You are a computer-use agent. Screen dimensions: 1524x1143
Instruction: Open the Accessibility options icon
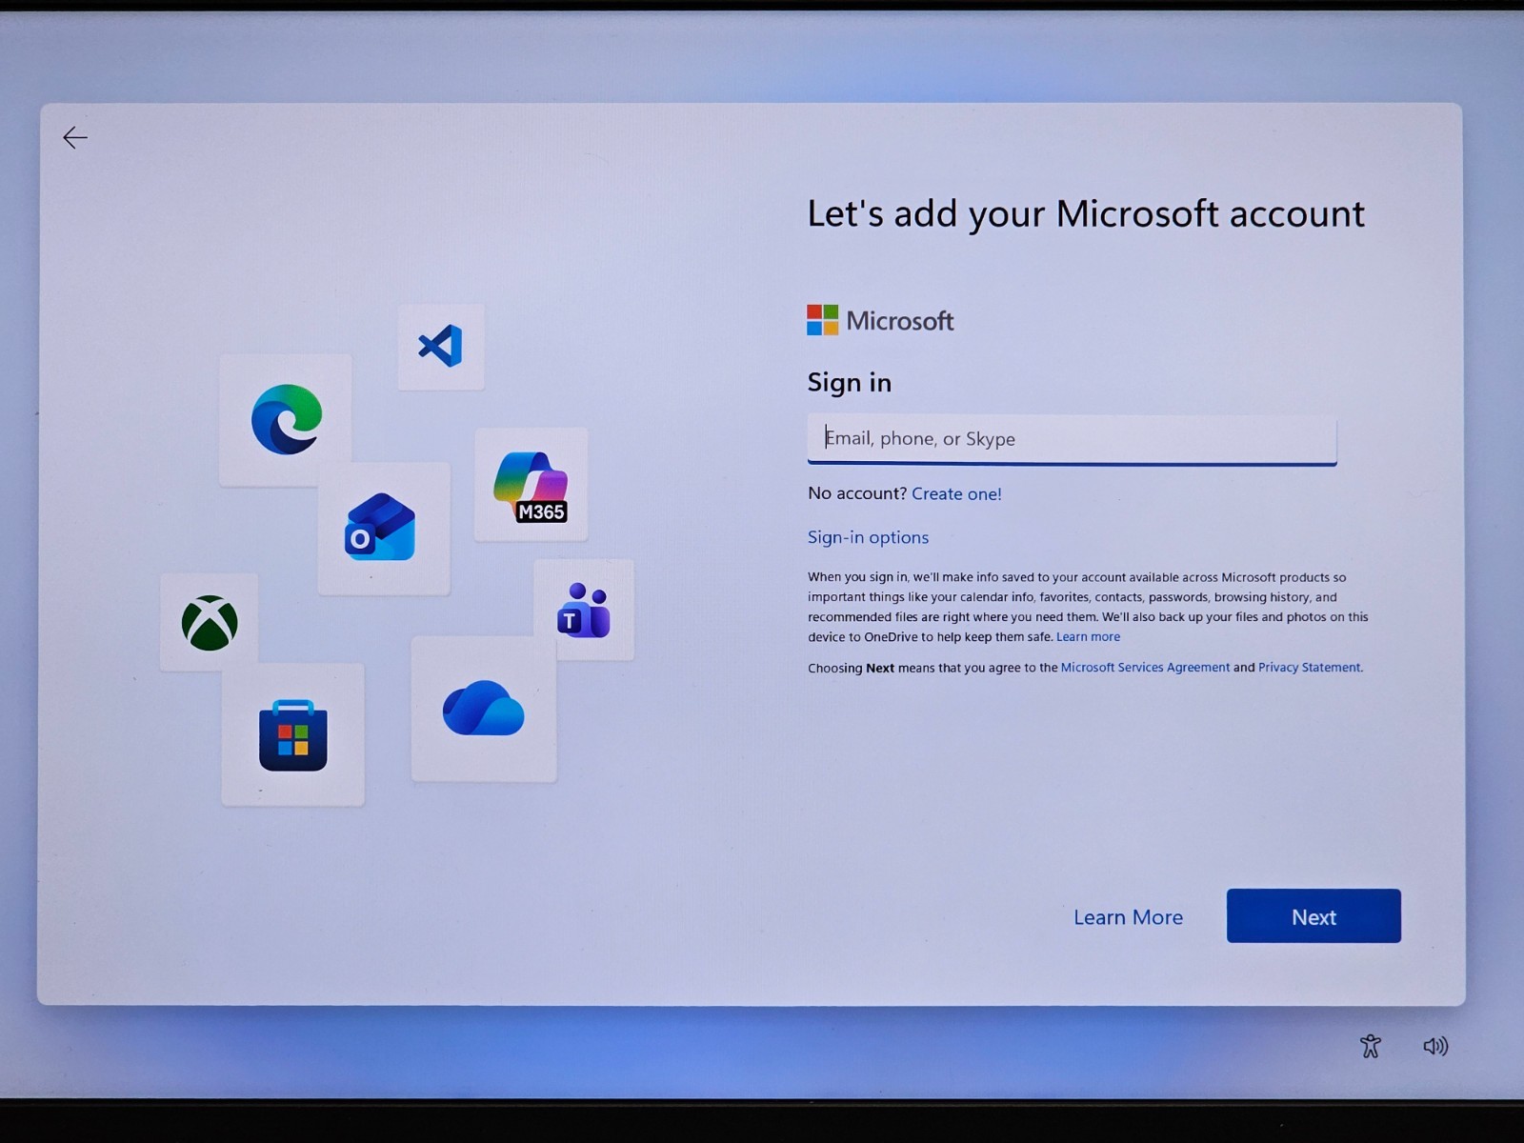1371,1046
